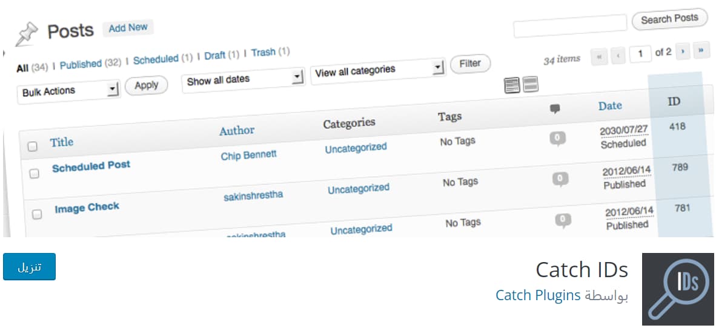Click the Add New post button

pos(128,28)
